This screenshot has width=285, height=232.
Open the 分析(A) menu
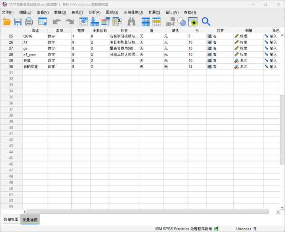pos(94,12)
